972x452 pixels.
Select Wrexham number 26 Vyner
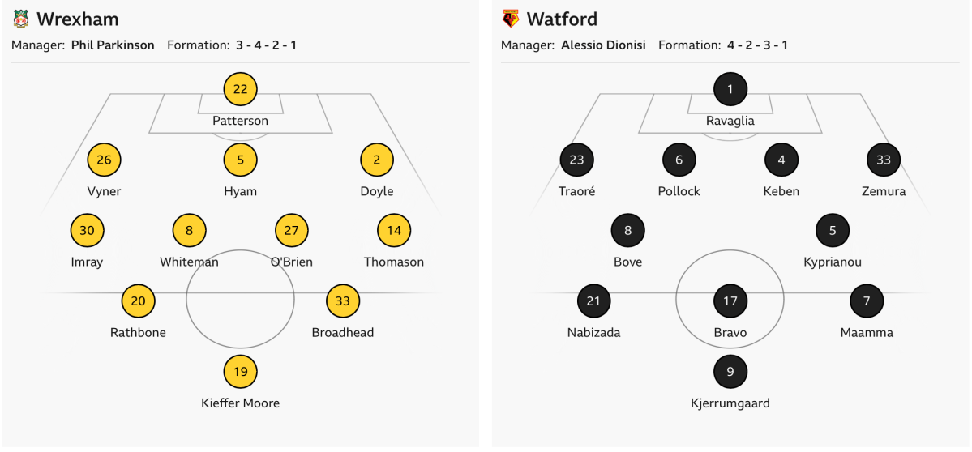(x=104, y=160)
